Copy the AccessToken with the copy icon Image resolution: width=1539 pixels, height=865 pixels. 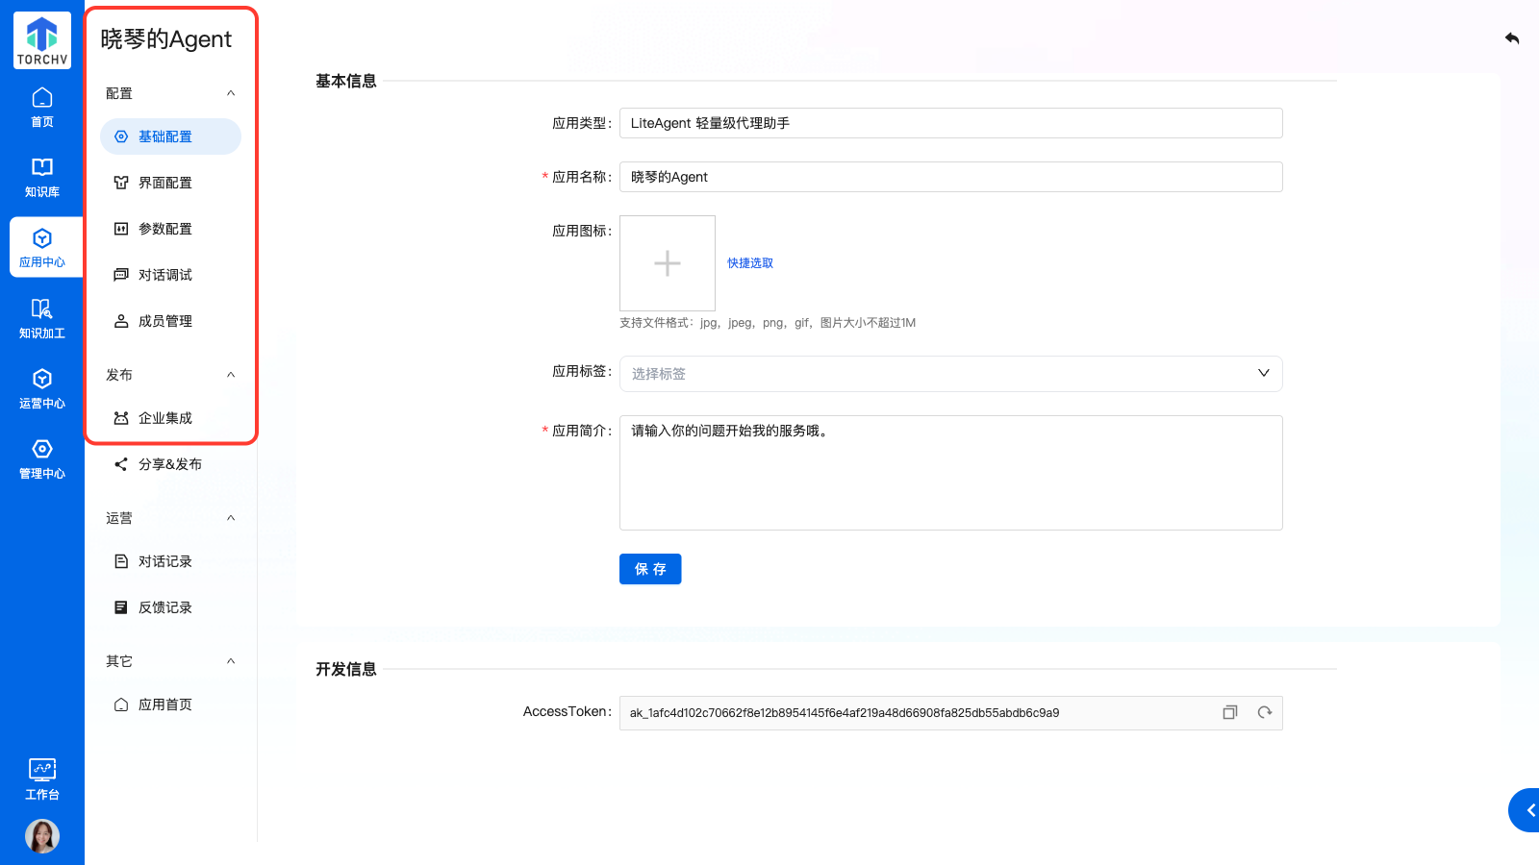1229,712
